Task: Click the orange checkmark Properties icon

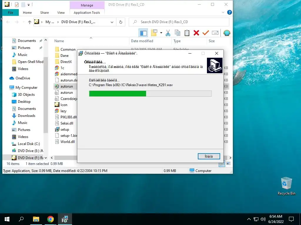Action: 205,33
